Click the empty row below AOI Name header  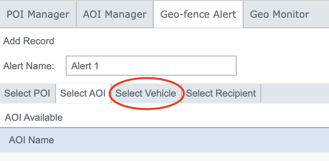pos(161,157)
